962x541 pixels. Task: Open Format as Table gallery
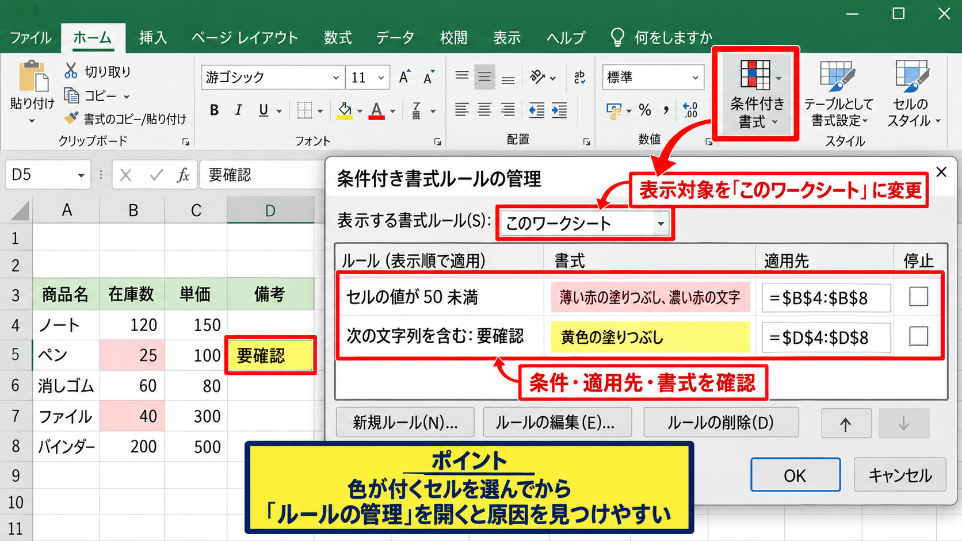click(x=838, y=94)
